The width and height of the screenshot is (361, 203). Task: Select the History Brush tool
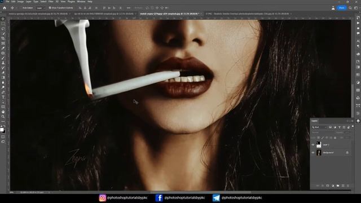(3, 68)
